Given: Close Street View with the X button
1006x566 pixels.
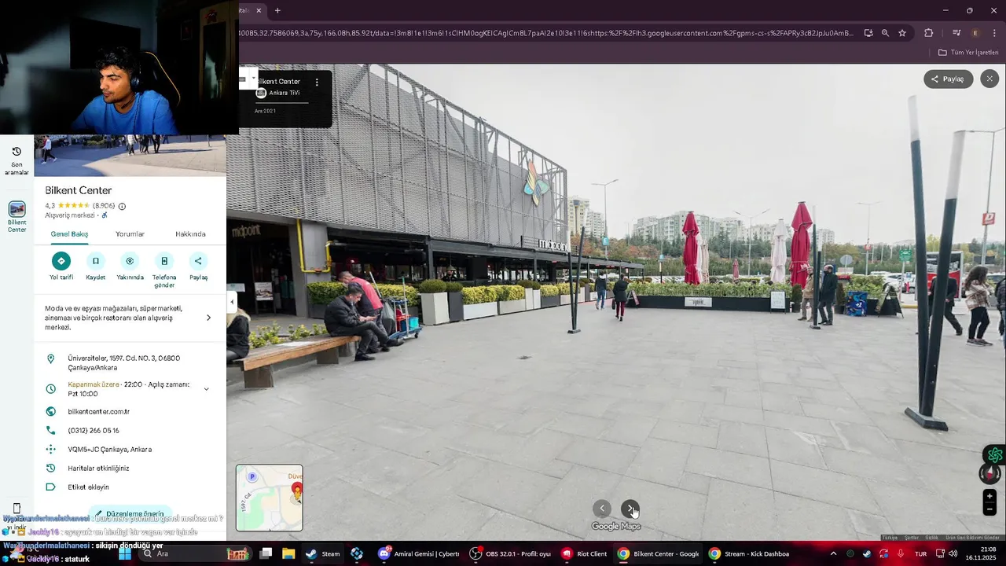Looking at the screenshot, I should point(989,79).
